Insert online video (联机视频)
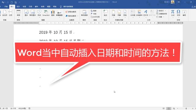The height and width of the screenshot is (110, 196). coord(85,13)
